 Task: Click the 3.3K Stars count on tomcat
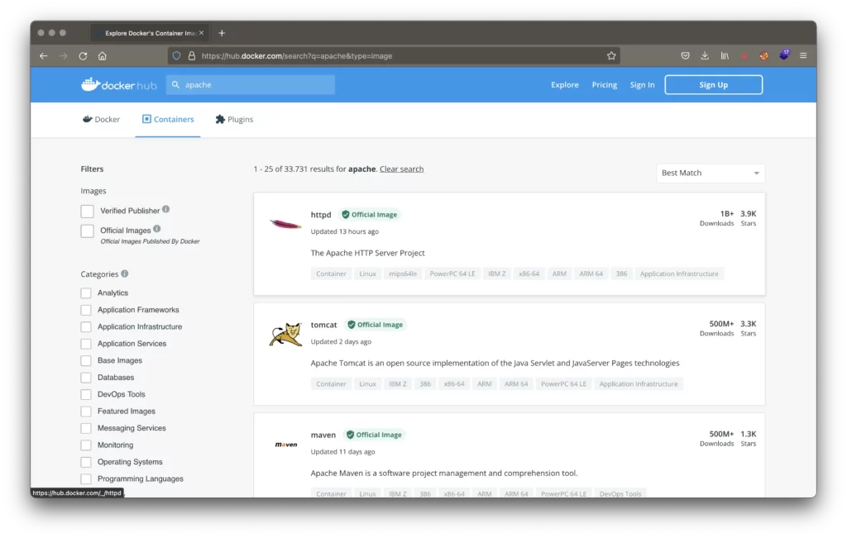click(748, 328)
